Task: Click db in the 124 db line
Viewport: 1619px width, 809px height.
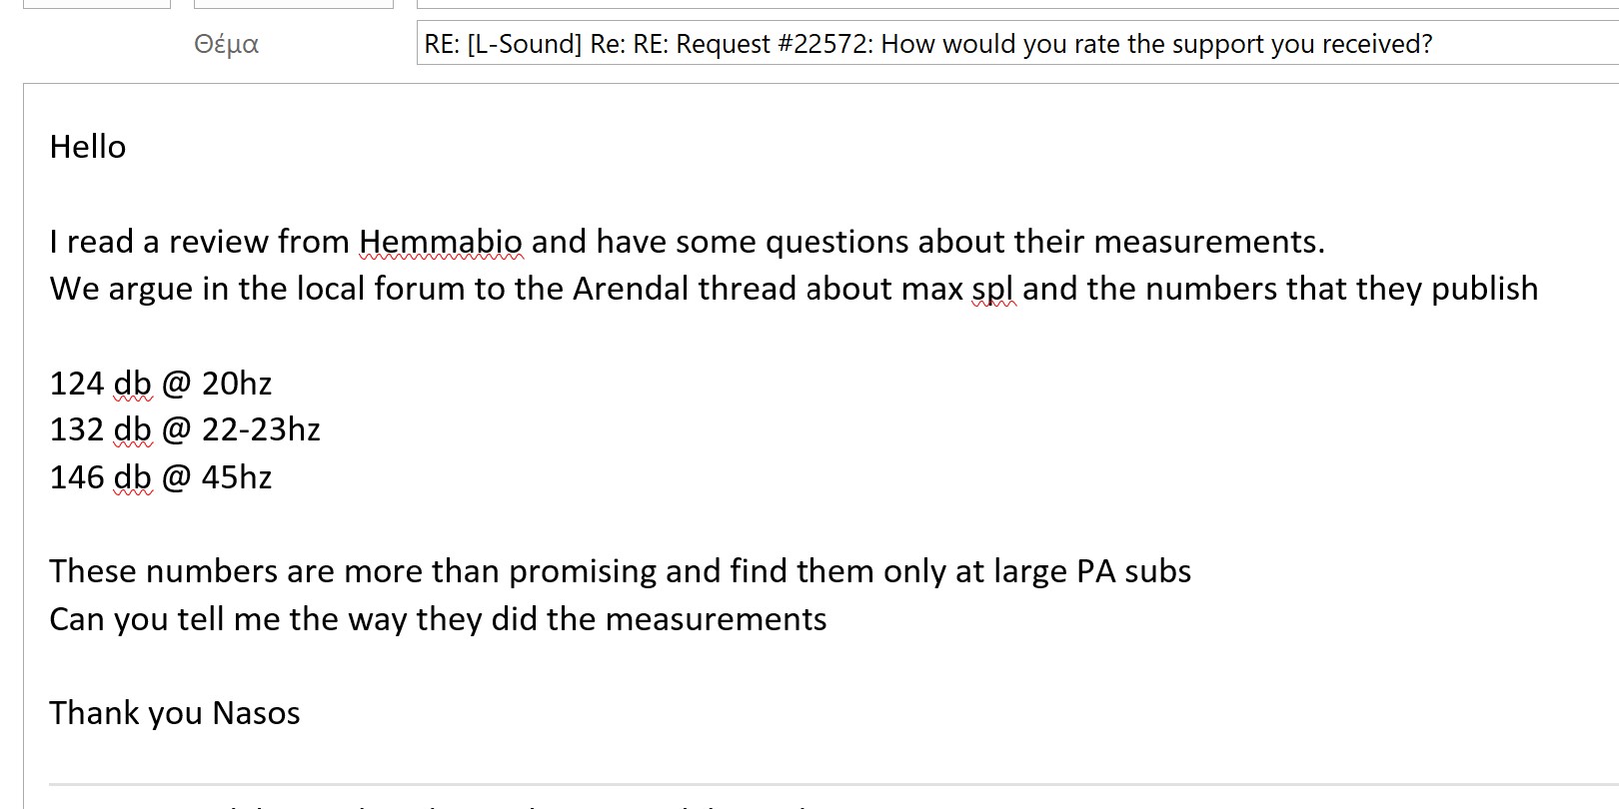Action: [132, 384]
